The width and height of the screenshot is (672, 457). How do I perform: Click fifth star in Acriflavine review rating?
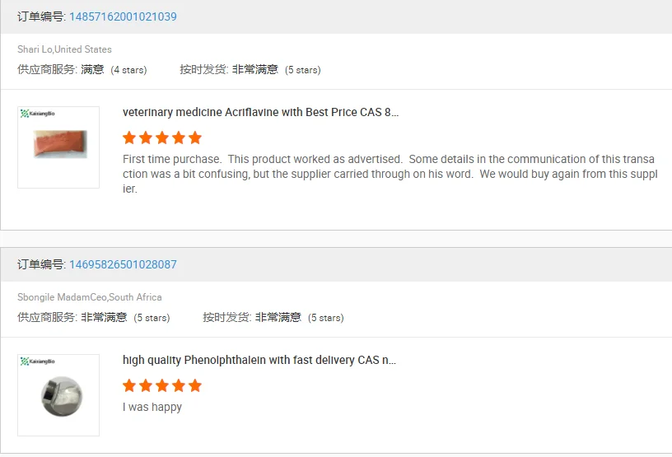195,138
